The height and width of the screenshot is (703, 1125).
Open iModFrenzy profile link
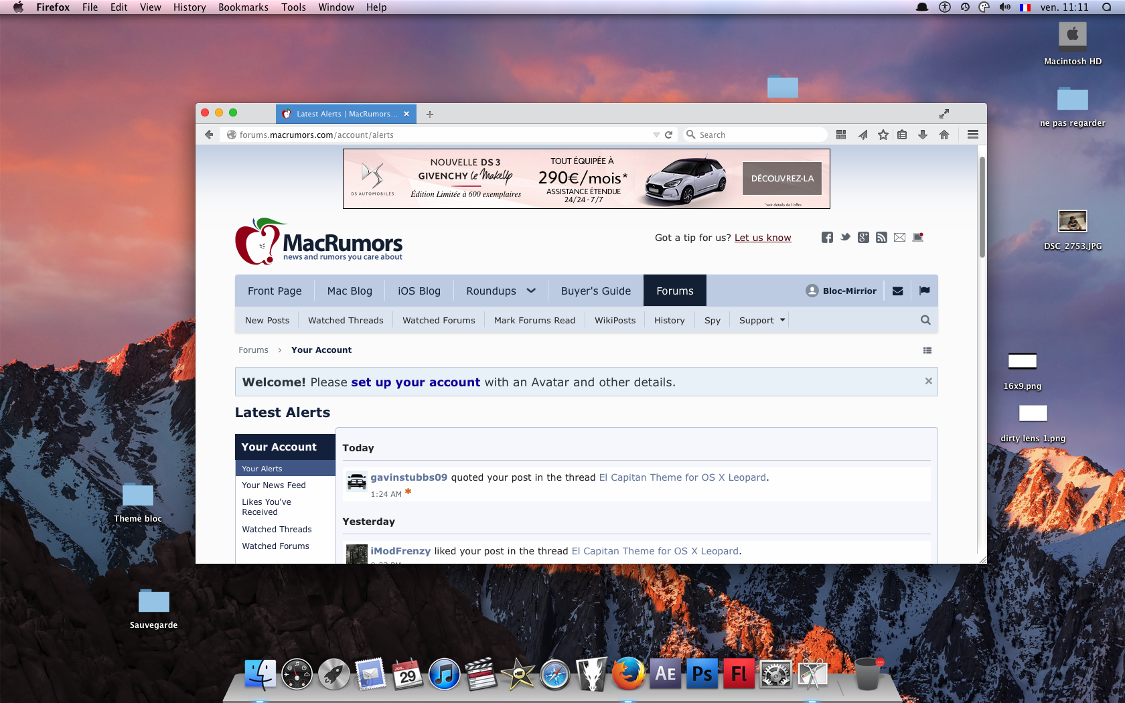coord(400,551)
